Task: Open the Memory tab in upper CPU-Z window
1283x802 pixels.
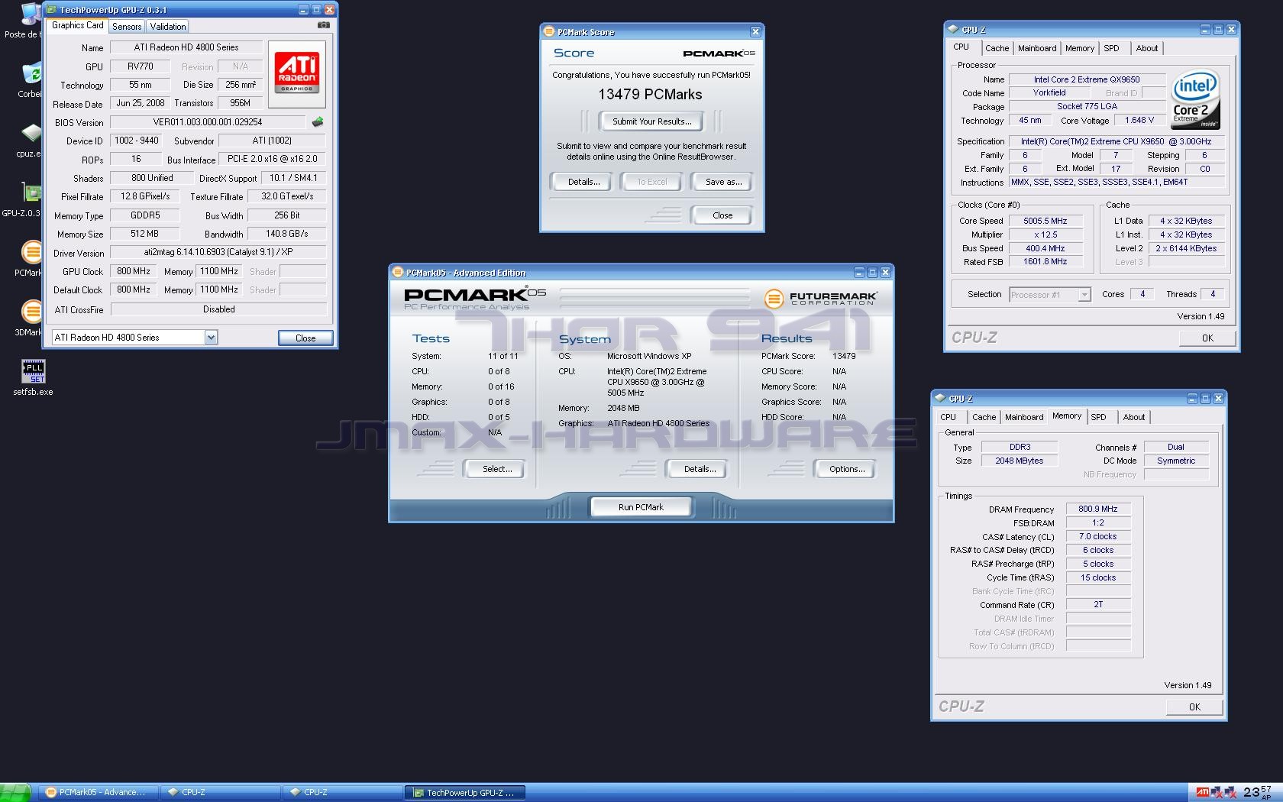Action: (1080, 48)
